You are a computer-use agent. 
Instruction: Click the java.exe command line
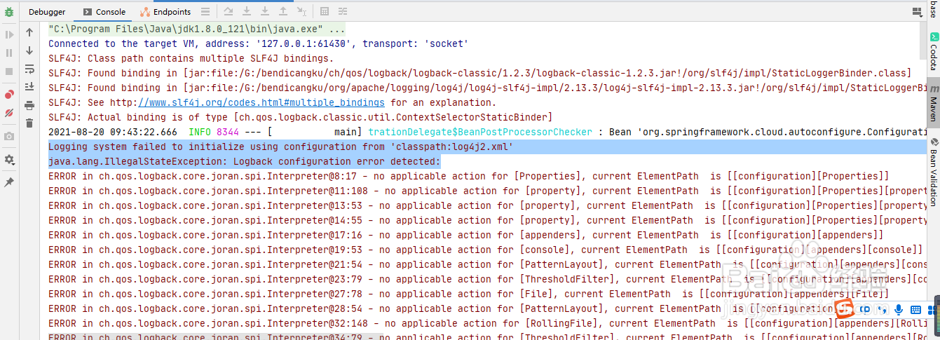pos(197,29)
